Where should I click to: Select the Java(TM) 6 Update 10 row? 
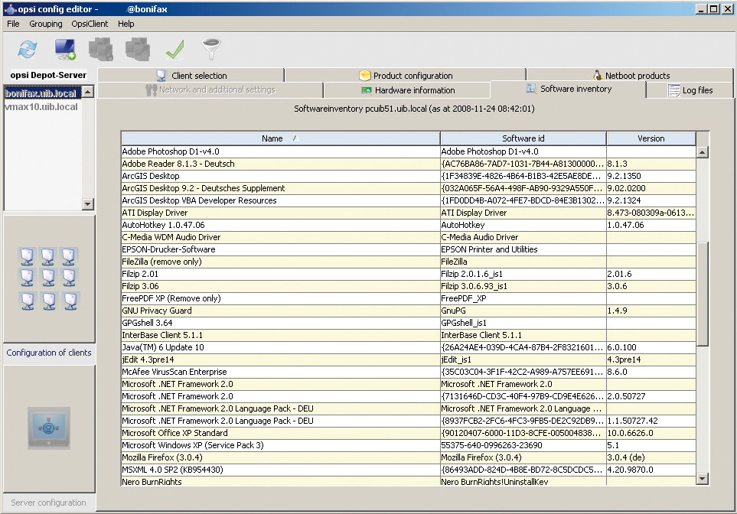[x=409, y=347]
